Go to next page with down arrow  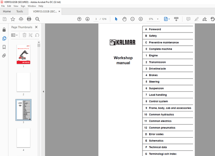88,19
